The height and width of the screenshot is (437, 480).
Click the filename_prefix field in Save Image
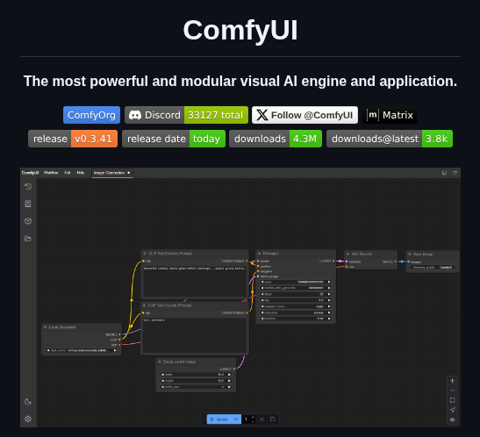pos(433,268)
